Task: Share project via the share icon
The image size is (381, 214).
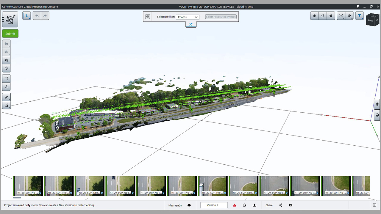Action: tap(281, 205)
